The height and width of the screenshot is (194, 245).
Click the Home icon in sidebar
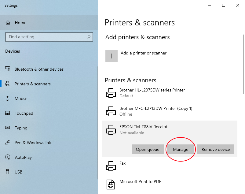click(8, 23)
